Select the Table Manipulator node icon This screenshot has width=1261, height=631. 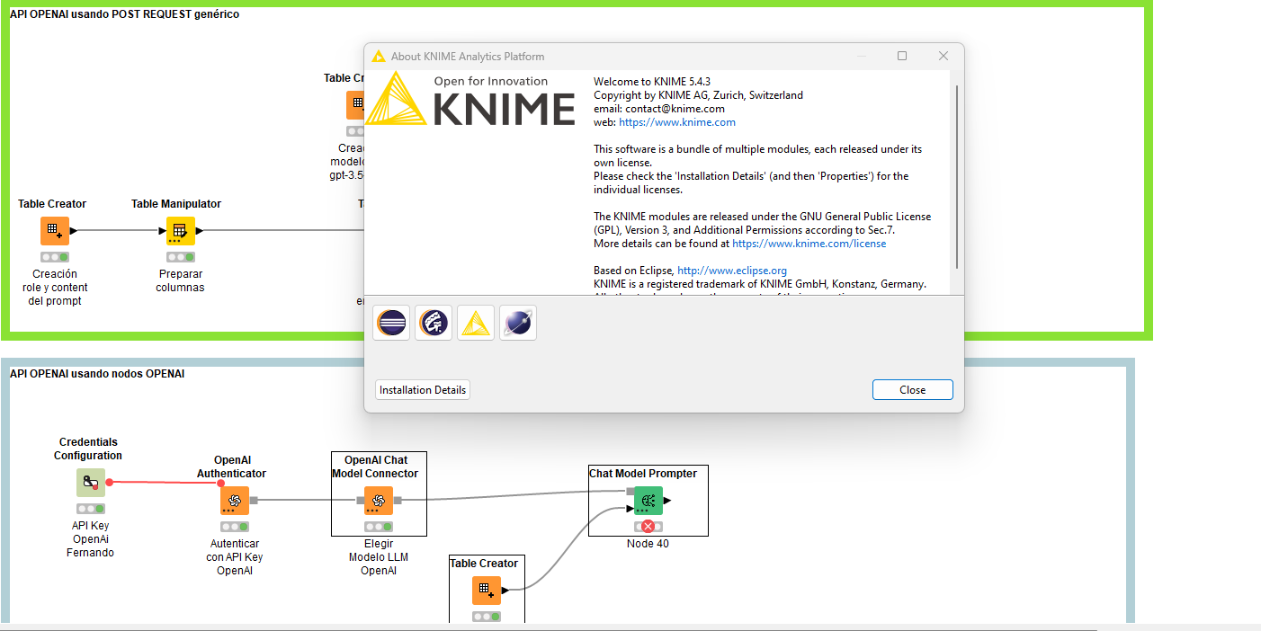[x=180, y=231]
